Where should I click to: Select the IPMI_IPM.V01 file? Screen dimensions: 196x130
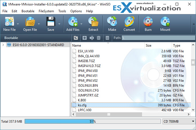coord(88,75)
